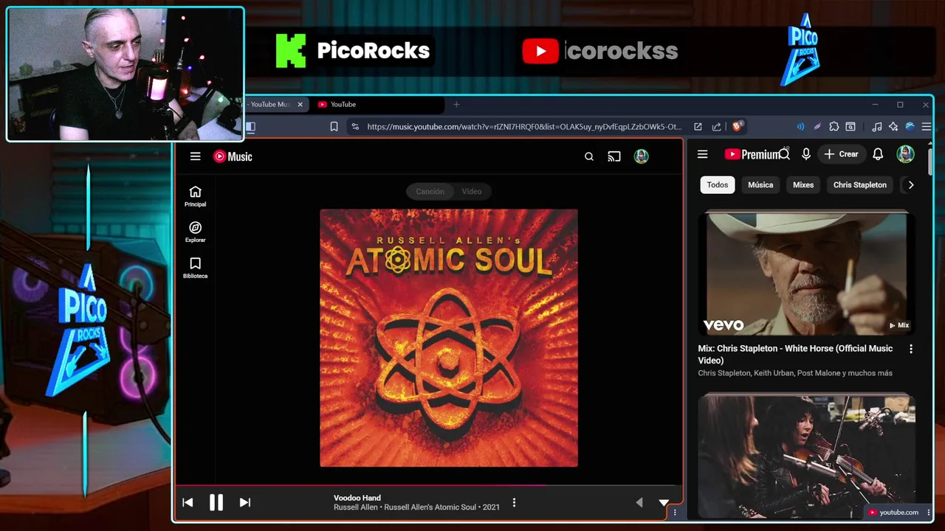Image resolution: width=945 pixels, height=531 pixels.
Task: Open the browser main menu
Action: pyautogui.click(x=927, y=127)
